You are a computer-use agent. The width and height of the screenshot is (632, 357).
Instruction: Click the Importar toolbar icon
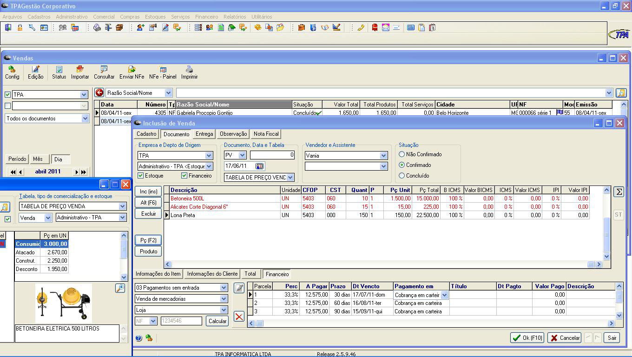coord(80,69)
